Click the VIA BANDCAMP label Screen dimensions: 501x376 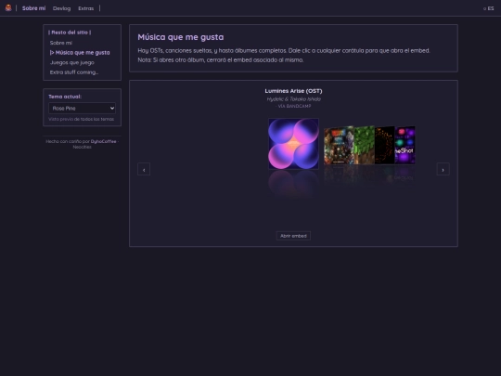point(293,106)
